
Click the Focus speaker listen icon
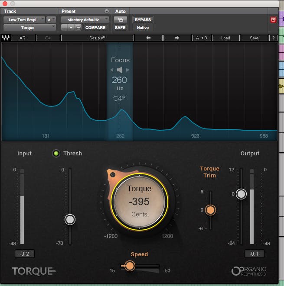pyautogui.click(x=120, y=70)
